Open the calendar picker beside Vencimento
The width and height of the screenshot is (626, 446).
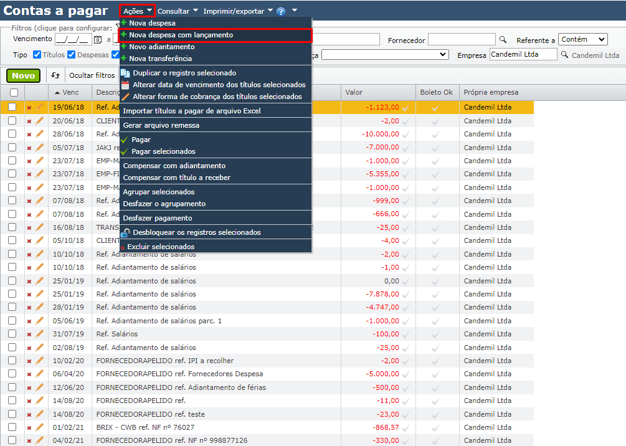tap(98, 39)
